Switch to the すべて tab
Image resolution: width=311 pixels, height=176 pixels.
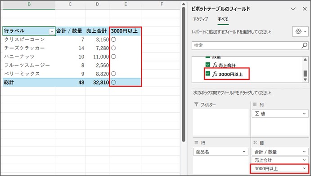point(223,19)
